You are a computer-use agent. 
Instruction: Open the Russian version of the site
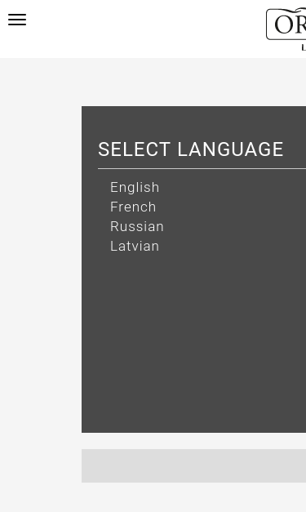click(x=137, y=227)
